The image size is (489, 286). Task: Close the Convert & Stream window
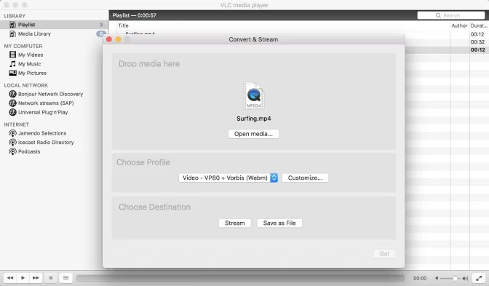pyautogui.click(x=109, y=39)
